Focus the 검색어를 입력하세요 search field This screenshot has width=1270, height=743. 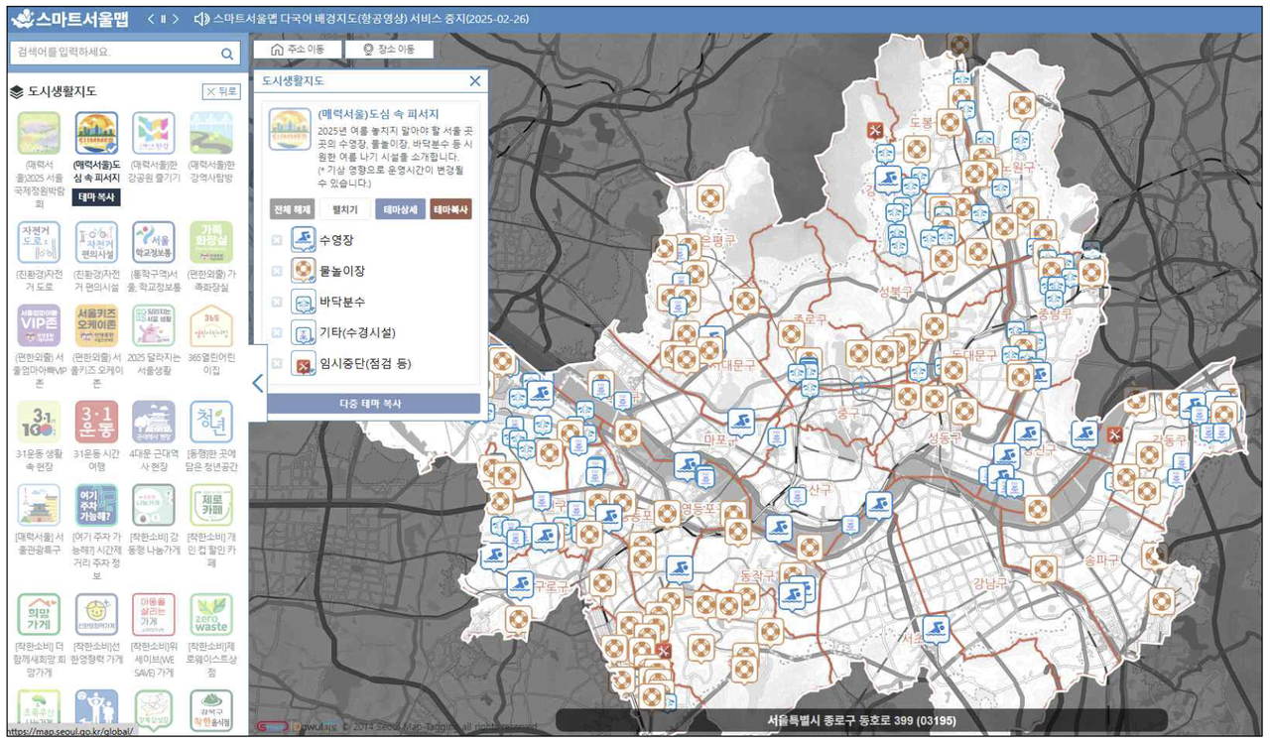(x=114, y=53)
